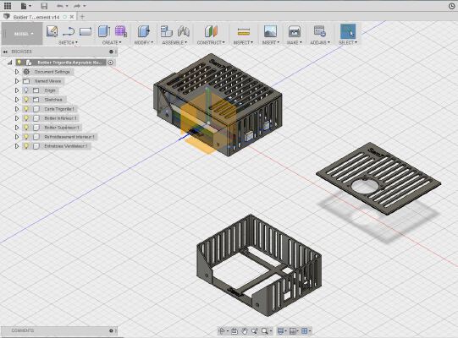The width and height of the screenshot is (458, 338).
Task: Open the job status clock icon
Action: 451,6
